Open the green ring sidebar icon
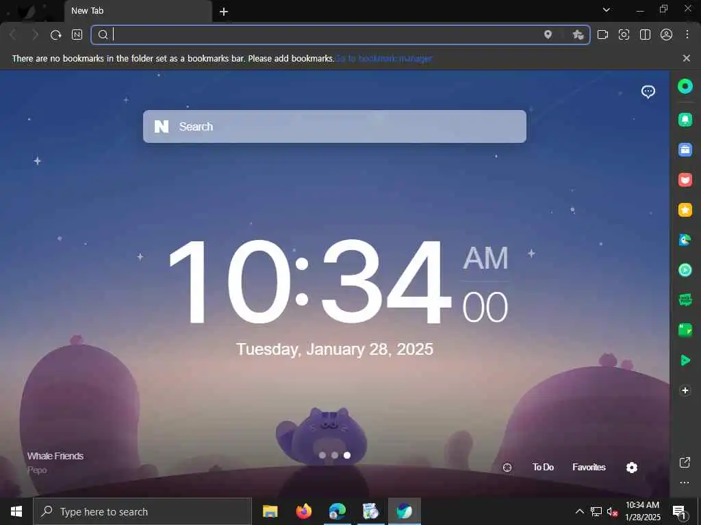The image size is (701, 525). point(685,86)
